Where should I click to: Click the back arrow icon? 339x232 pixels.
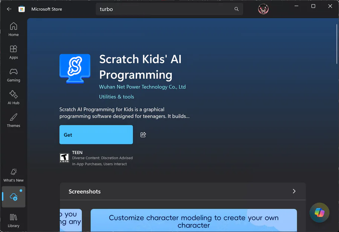(x=9, y=9)
